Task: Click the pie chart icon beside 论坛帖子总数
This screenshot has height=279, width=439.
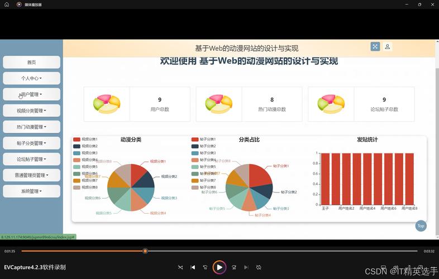Action: pos(331,104)
